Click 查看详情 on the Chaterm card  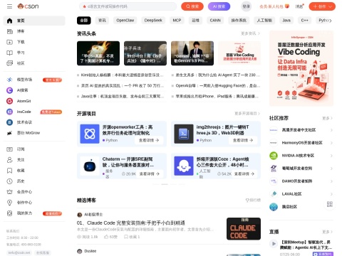point(150,174)
